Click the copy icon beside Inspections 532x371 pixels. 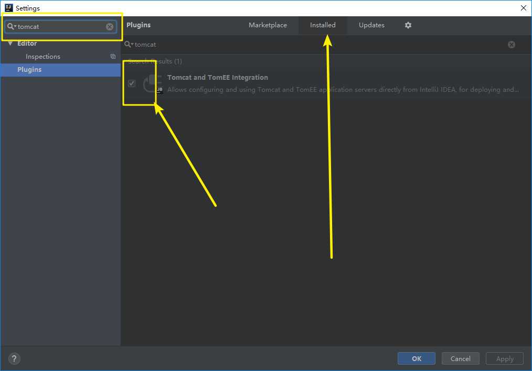(x=113, y=56)
